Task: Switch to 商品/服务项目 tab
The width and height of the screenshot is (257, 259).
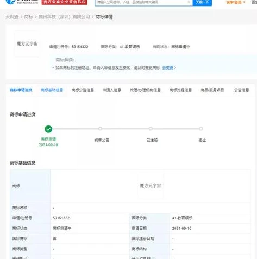Action: 212,90
